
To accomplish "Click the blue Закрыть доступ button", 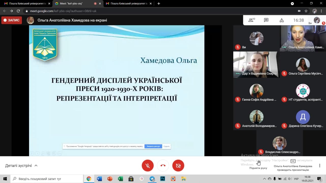I will (153, 146).
